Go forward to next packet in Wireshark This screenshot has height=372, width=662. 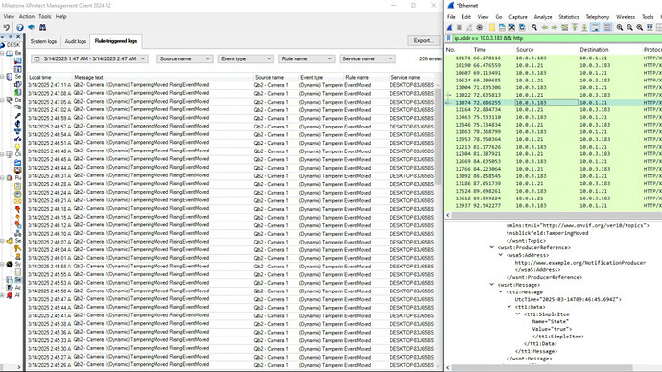click(x=555, y=28)
